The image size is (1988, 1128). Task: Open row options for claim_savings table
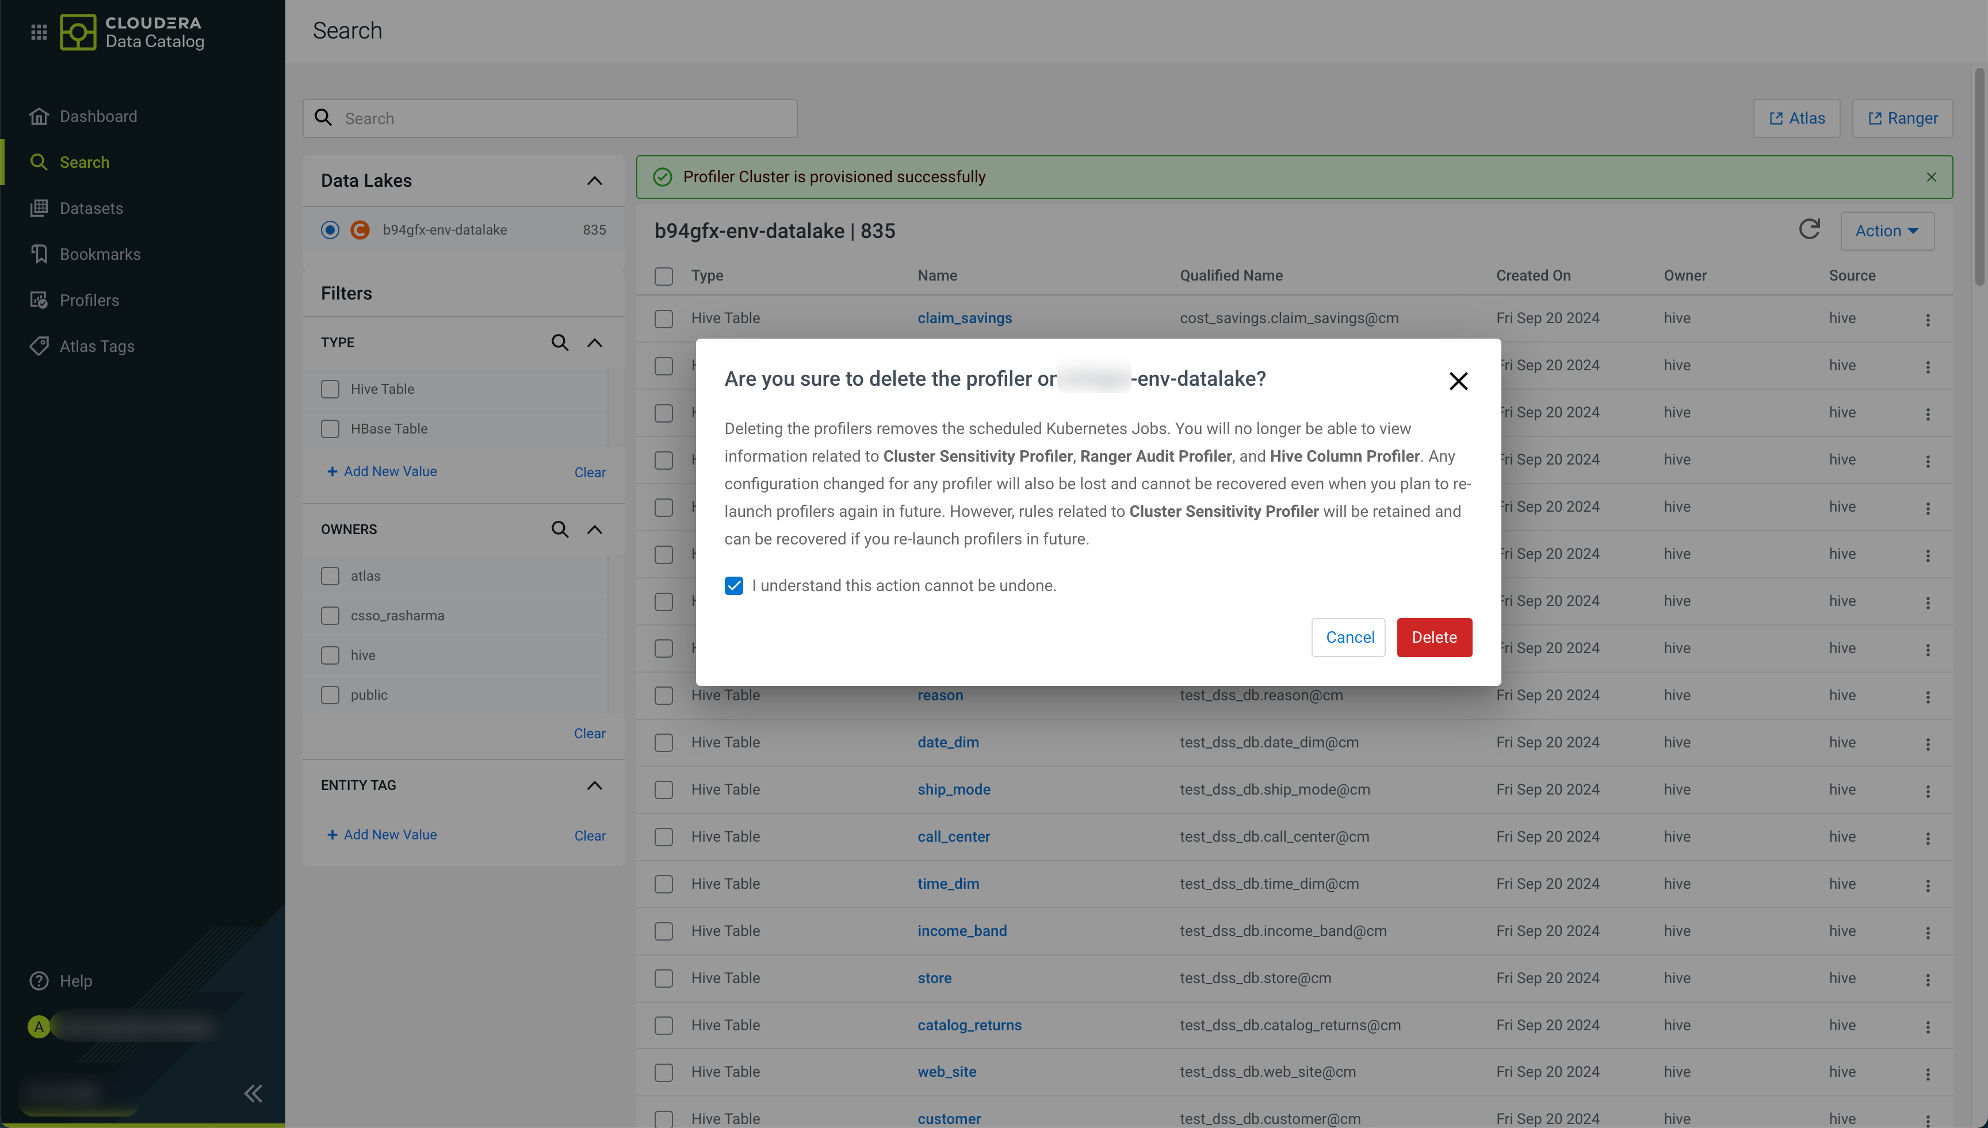(1928, 319)
